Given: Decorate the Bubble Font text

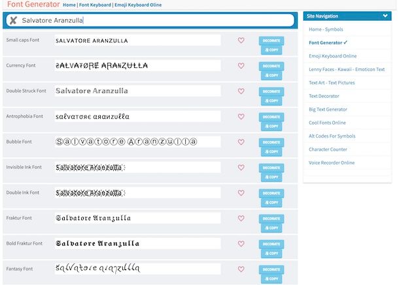Looking at the screenshot, I should pos(271,142).
